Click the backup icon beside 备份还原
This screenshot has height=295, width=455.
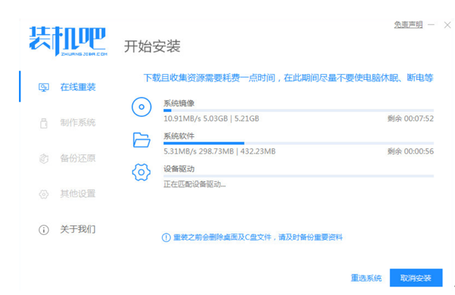pyautogui.click(x=43, y=159)
